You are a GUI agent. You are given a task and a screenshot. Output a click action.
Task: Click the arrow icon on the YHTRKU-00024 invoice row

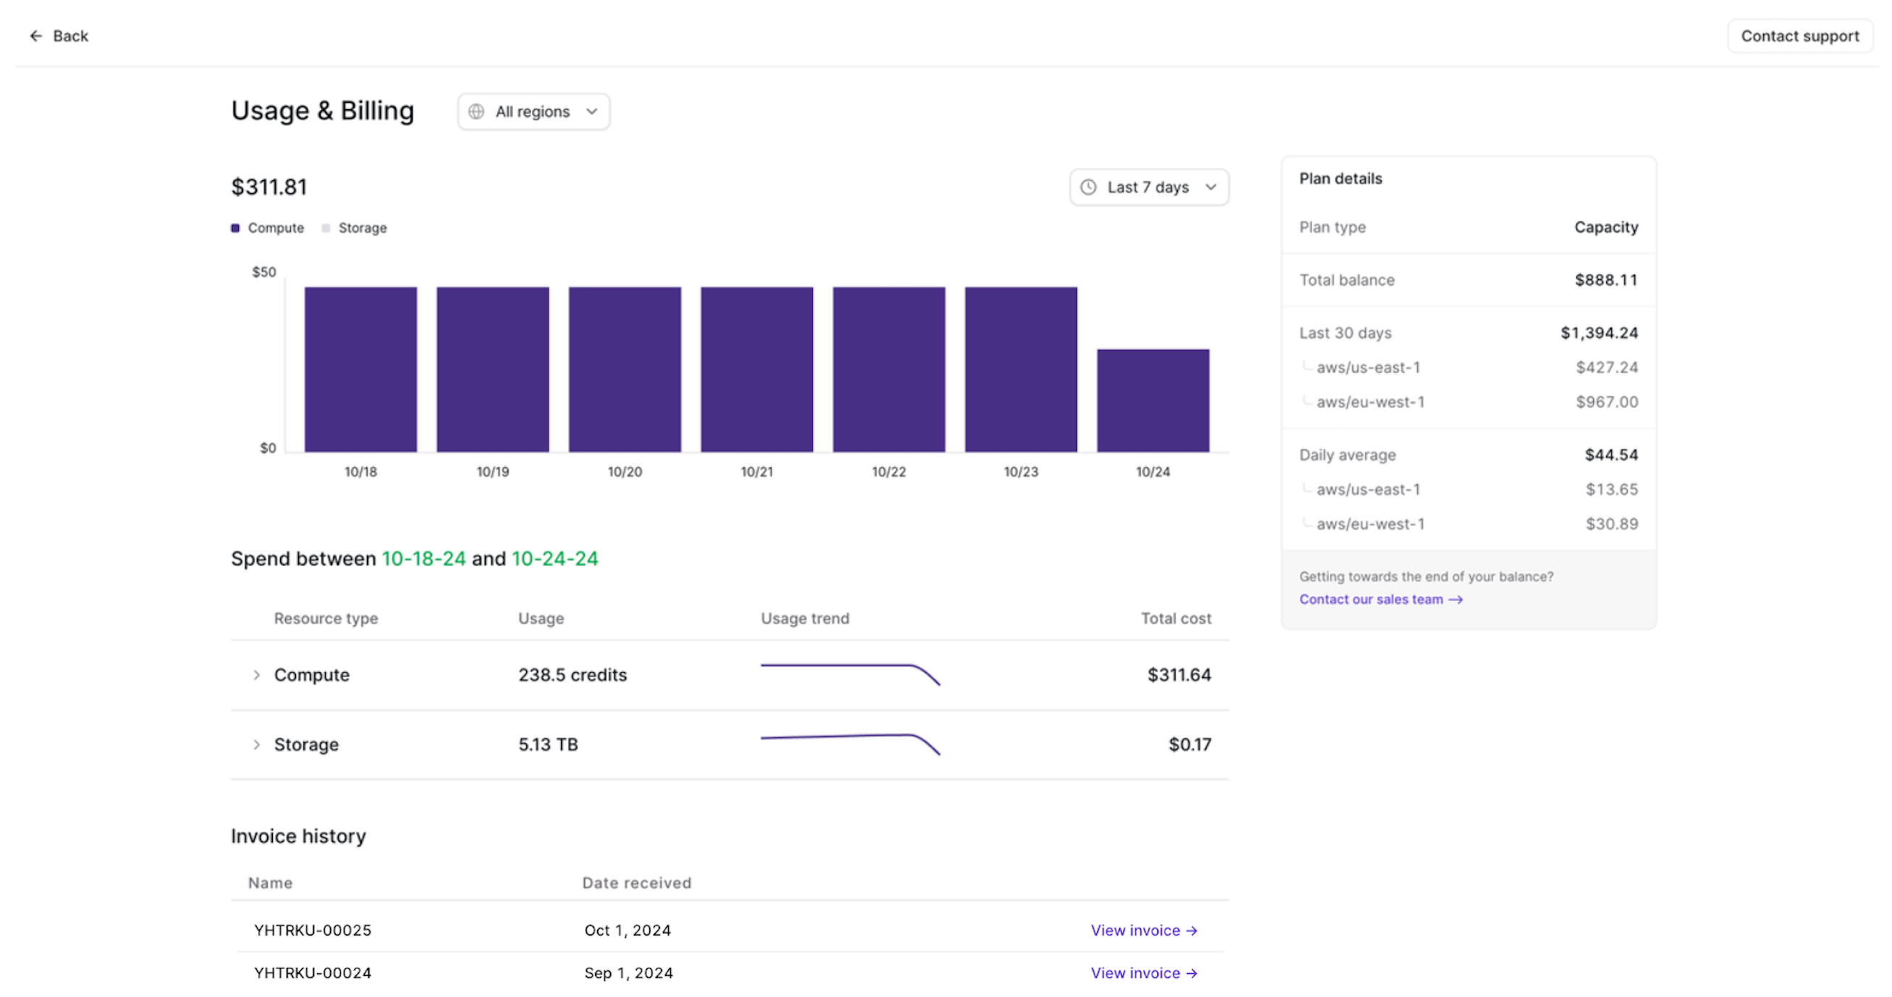[1191, 974]
